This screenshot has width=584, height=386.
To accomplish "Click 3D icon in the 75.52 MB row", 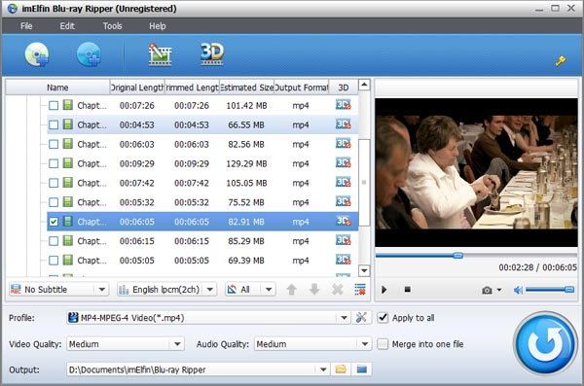I will point(343,201).
